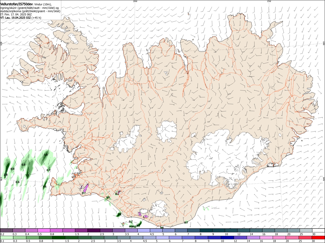Click the 1.1 precipitation value over the western sea
325x243 pixels.
(x=27, y=175)
